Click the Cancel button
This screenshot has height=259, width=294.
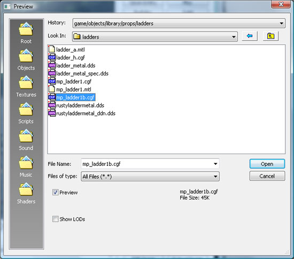267,176
